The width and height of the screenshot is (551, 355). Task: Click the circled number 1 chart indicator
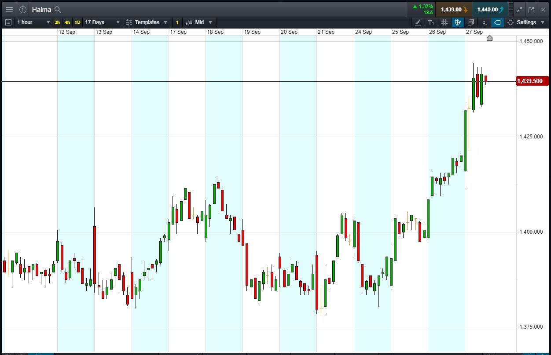[23, 9]
